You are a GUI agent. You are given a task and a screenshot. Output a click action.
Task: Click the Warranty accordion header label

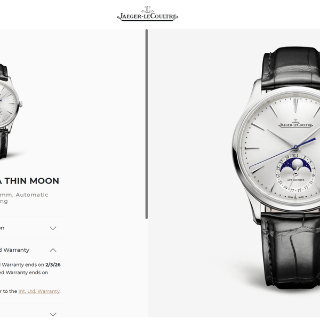pyautogui.click(x=15, y=250)
